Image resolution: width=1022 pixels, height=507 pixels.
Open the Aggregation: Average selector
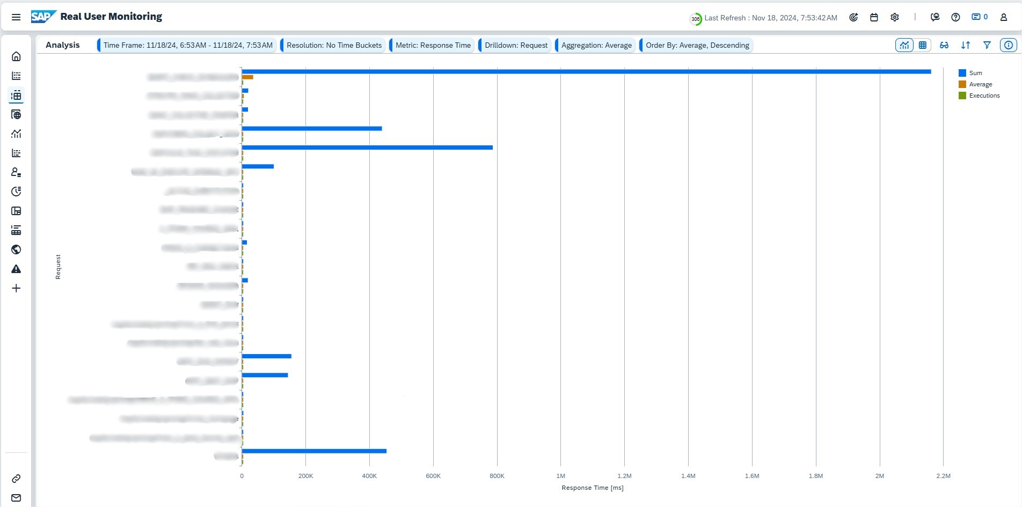point(596,45)
